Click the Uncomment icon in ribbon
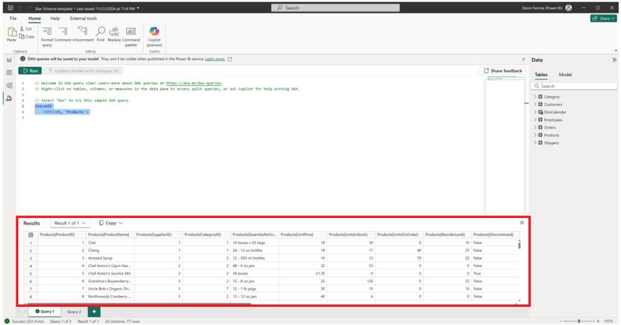The height and width of the screenshot is (325, 621). (x=82, y=31)
